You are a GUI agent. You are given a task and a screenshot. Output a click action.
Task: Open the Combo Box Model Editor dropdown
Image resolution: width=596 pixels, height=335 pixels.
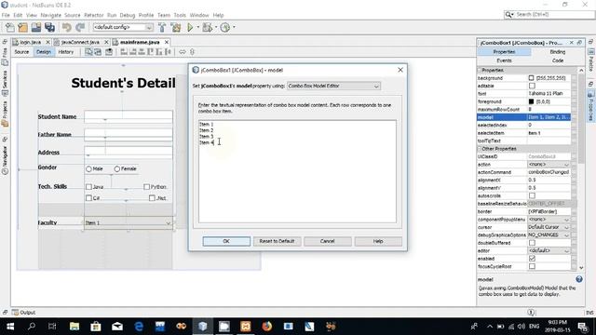333,86
